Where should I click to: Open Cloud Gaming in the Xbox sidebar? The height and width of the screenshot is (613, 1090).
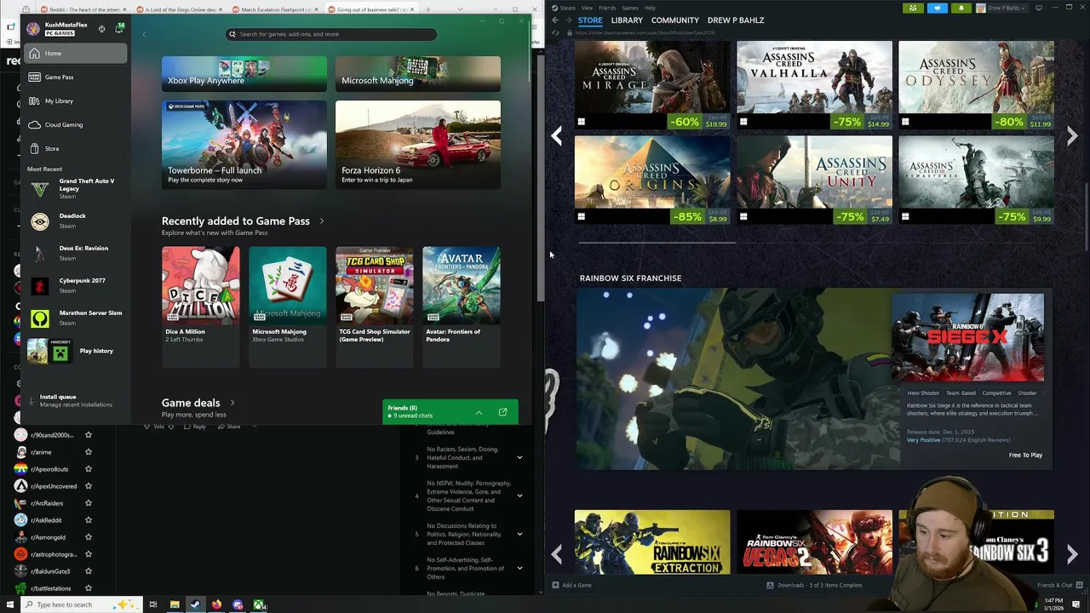[x=75, y=124]
